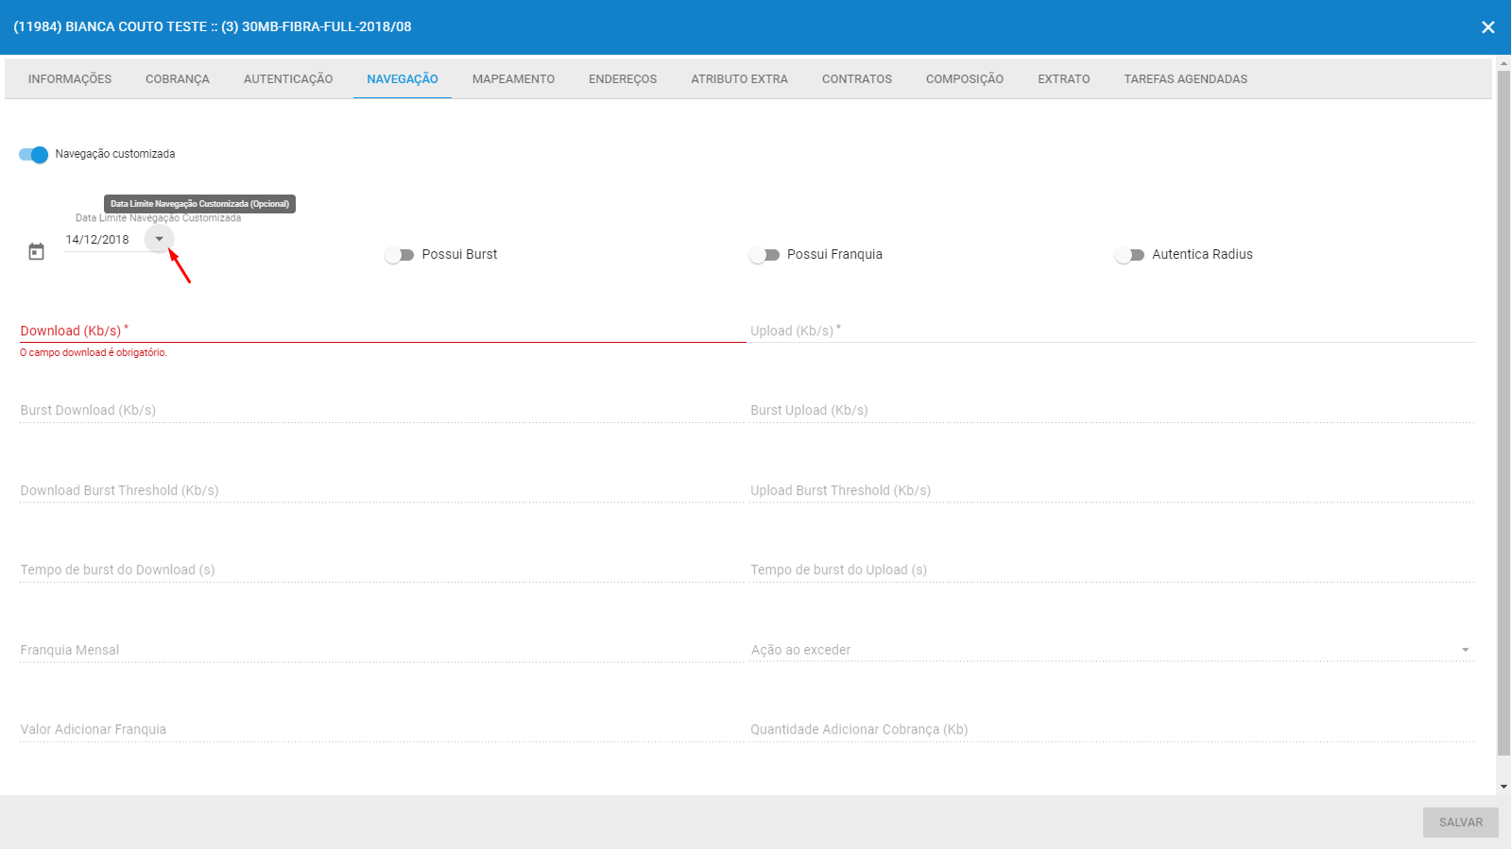Screen dimensions: 1511x849
Task: Click Tempo de burst do Upload field
Action: 1112,569
